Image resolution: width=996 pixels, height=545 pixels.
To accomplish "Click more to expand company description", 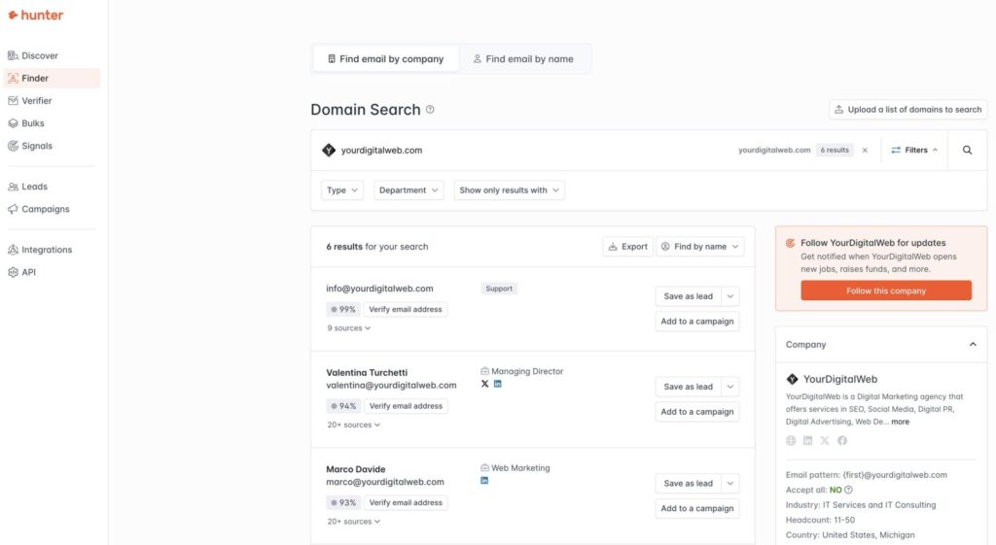I will tap(900, 422).
